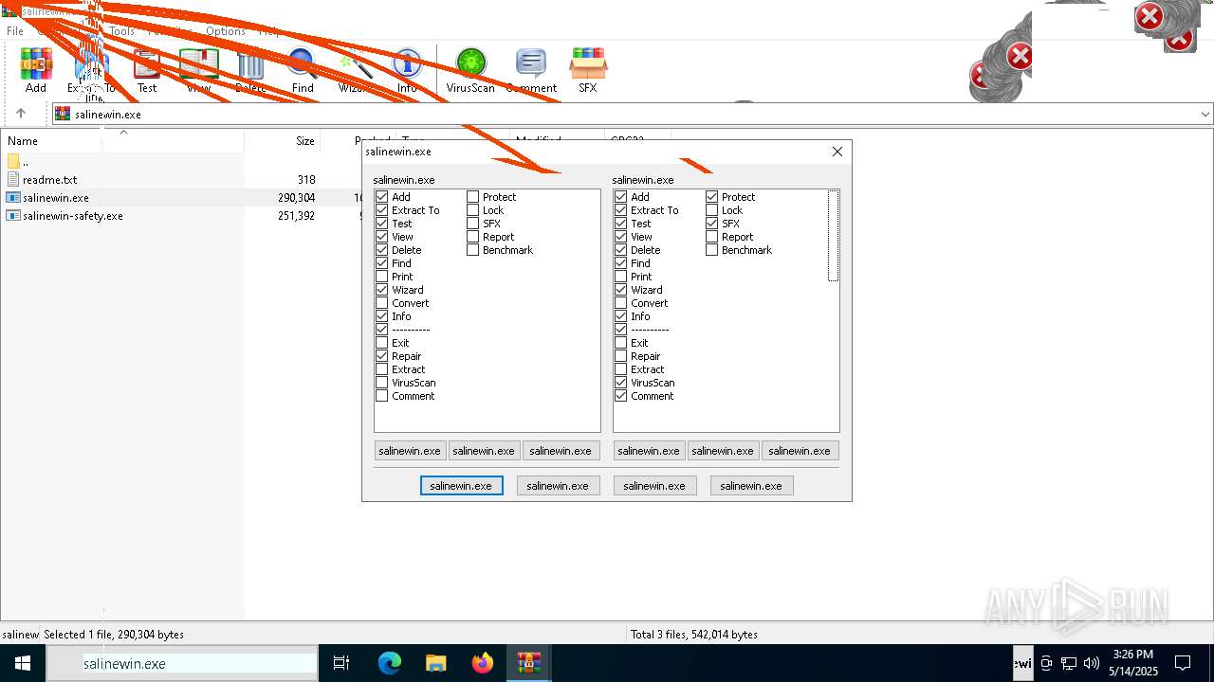Image resolution: width=1214 pixels, height=682 pixels.
Task: Open the volume tray icon
Action: tap(1091, 663)
